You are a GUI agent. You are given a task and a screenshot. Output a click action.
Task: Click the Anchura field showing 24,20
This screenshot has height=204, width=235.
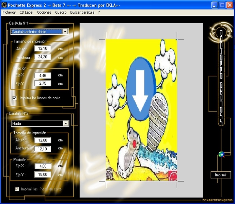43,57
